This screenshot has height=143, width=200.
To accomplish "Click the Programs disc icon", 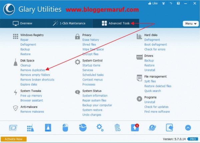I will point(139,99).
